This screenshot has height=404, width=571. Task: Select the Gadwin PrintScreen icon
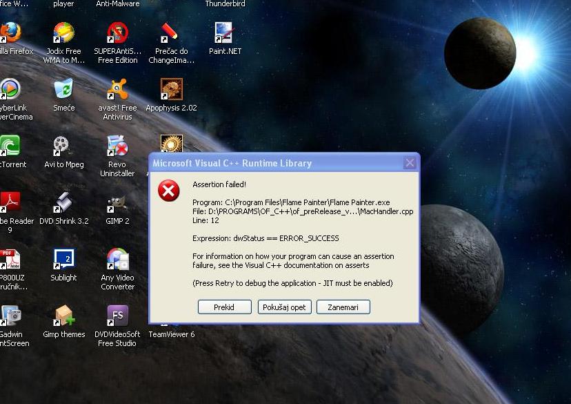pos(10,316)
